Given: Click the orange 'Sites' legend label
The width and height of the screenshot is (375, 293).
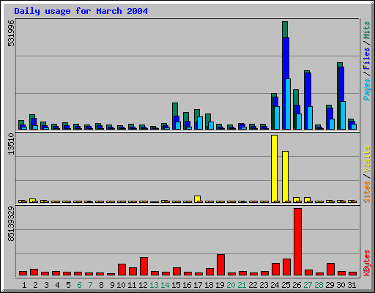Looking at the screenshot, I should tap(367, 192).
